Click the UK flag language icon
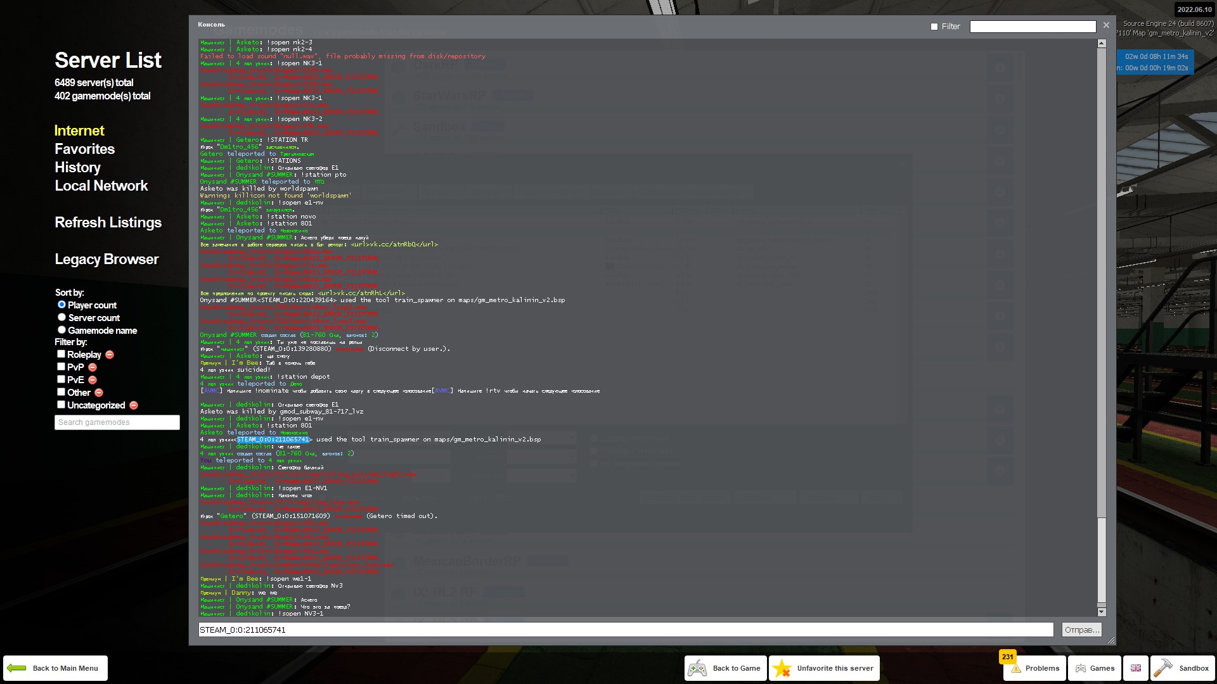Image resolution: width=1217 pixels, height=684 pixels. point(1135,668)
